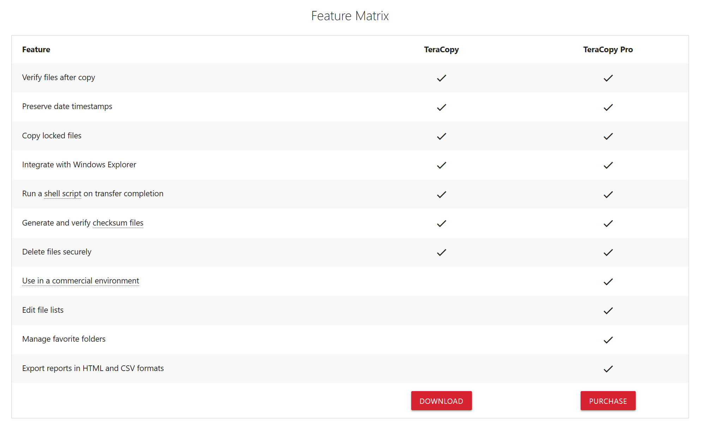This screenshot has width=701, height=431.
Task: Click 'Verify files after copy' text
Action: coord(59,78)
